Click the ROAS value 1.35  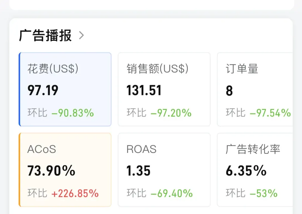[x=138, y=170]
